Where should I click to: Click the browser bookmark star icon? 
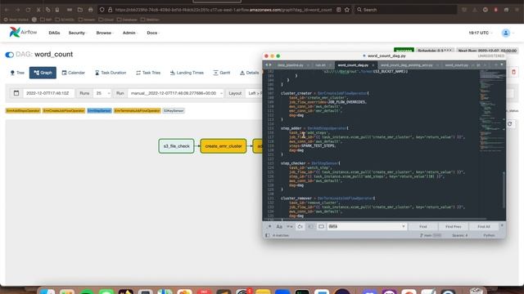click(347, 10)
